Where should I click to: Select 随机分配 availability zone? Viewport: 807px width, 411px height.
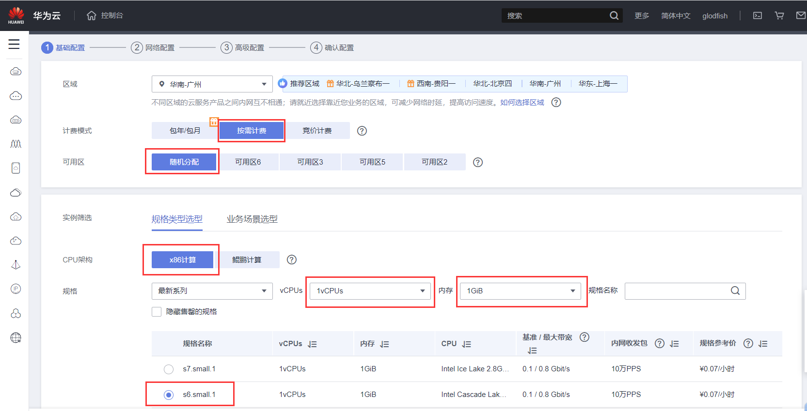tap(184, 162)
